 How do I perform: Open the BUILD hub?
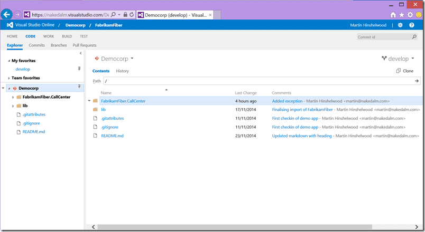point(67,36)
